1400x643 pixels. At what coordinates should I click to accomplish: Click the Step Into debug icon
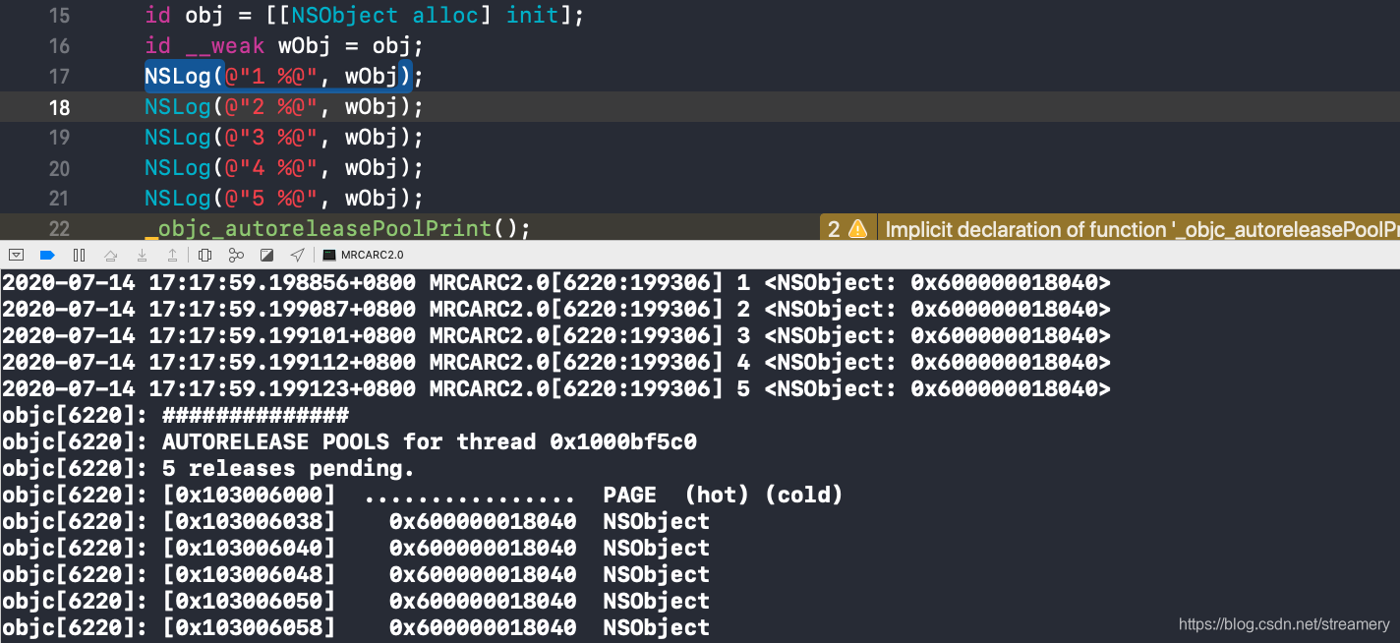(x=143, y=255)
